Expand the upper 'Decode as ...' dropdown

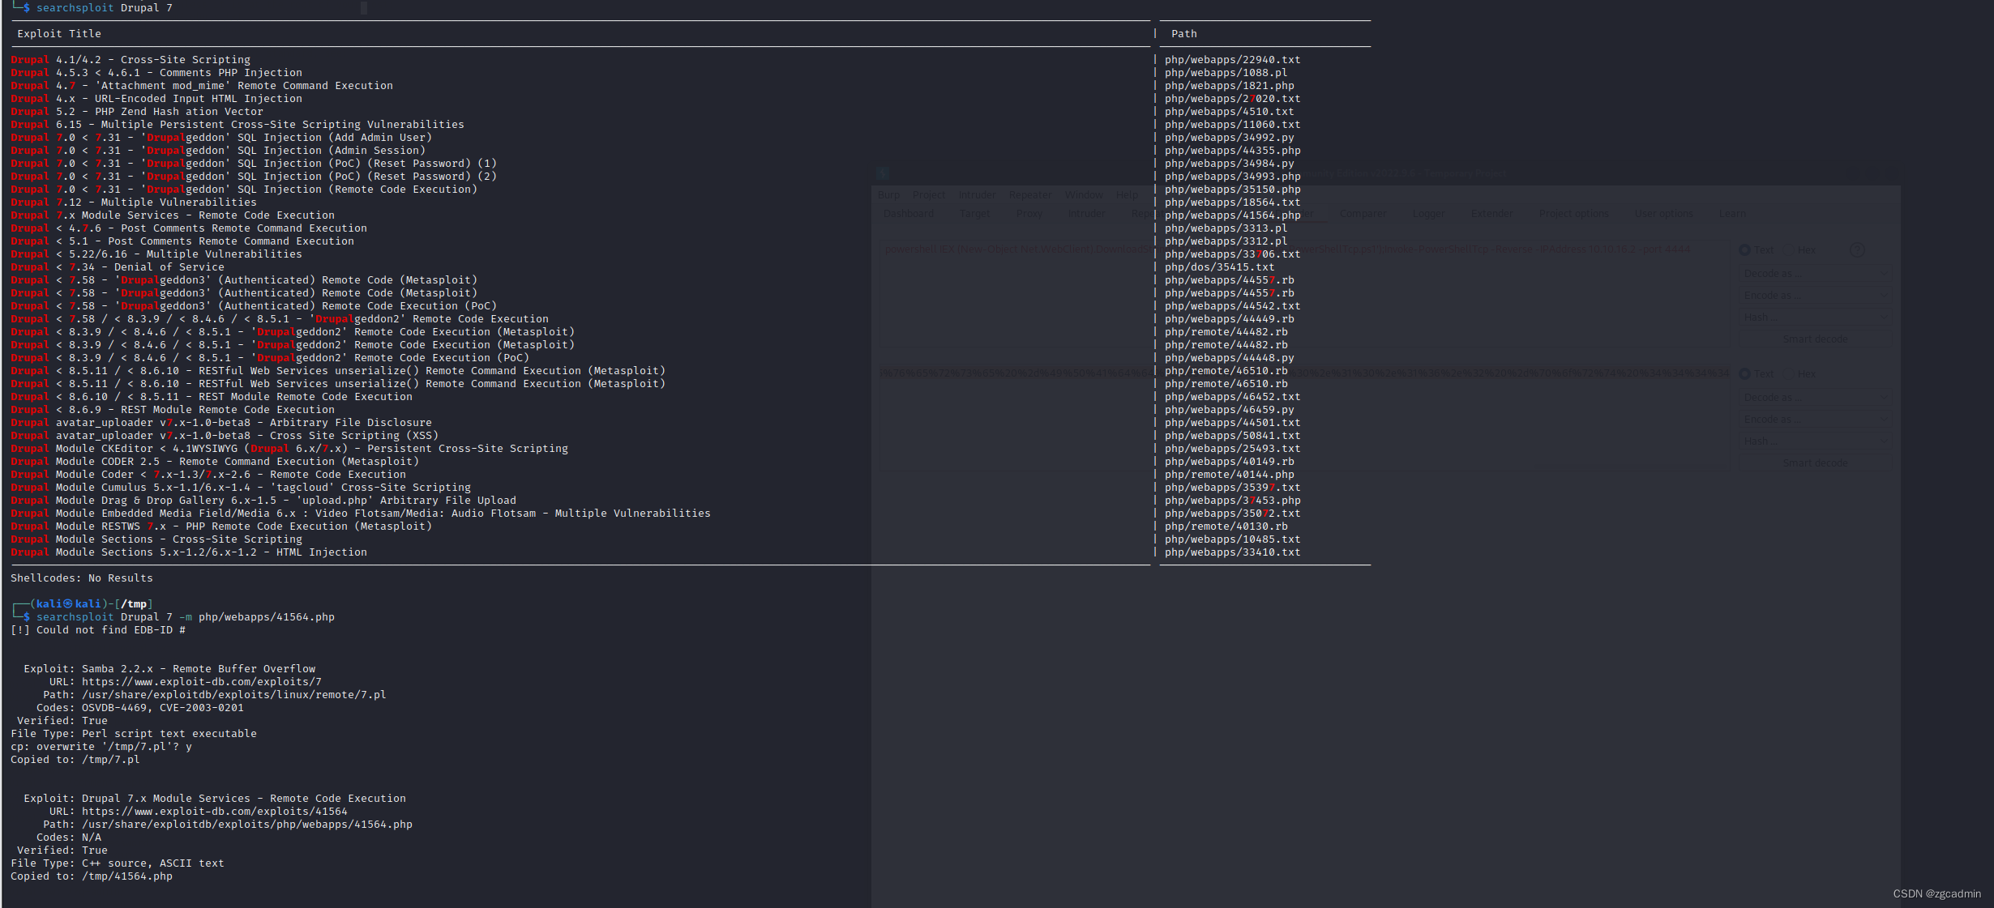tap(1816, 274)
